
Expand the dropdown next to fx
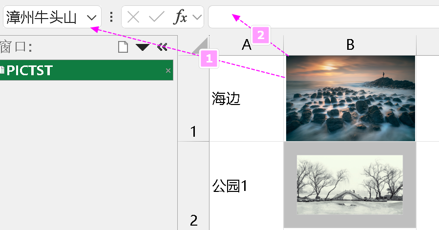[x=197, y=18]
